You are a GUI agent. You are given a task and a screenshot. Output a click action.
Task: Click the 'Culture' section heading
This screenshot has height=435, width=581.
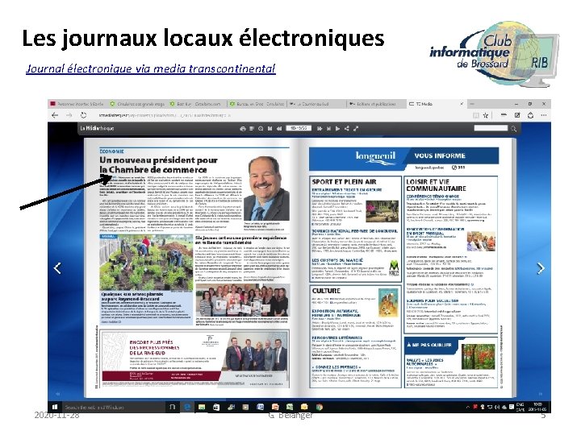(326, 291)
